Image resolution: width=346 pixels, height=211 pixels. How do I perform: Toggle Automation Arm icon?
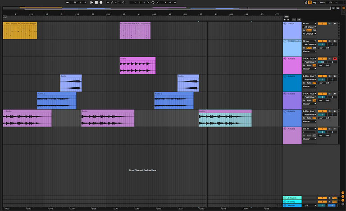click(x=112, y=2)
